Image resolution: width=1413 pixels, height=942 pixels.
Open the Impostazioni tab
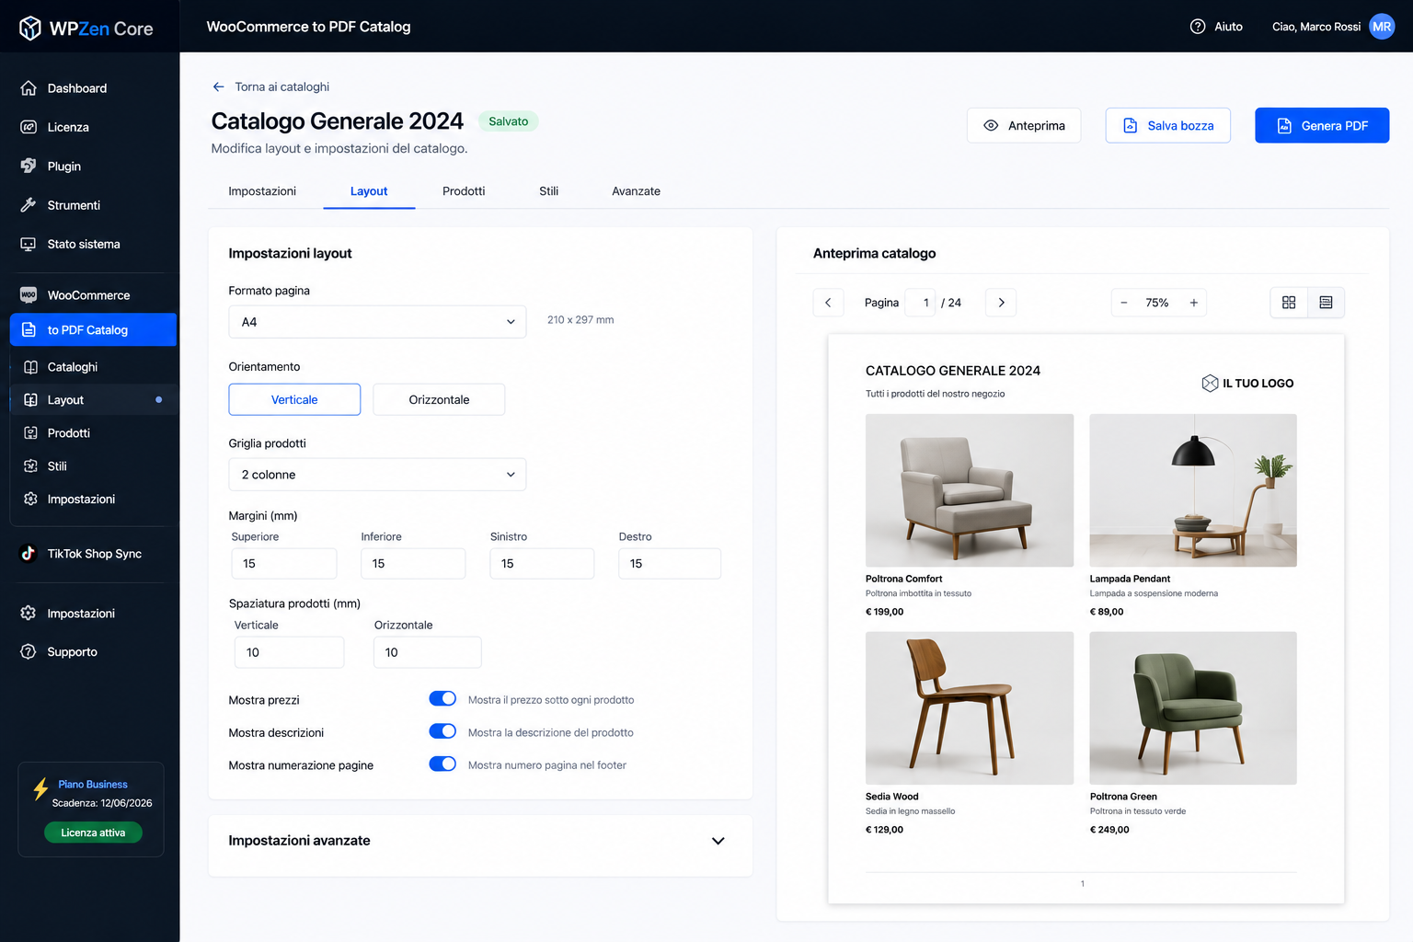(262, 191)
